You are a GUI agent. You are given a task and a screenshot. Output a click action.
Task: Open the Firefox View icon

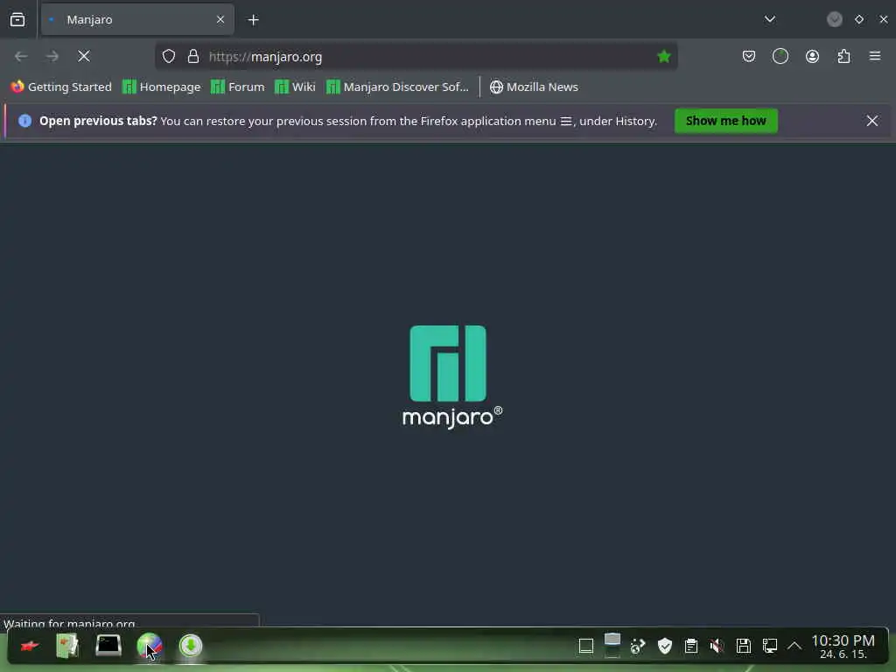point(17,19)
